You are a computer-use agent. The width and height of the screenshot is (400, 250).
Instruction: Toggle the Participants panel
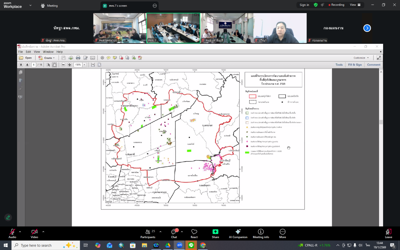pos(148,233)
